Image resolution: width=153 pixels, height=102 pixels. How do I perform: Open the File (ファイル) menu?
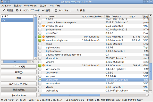[6, 6]
